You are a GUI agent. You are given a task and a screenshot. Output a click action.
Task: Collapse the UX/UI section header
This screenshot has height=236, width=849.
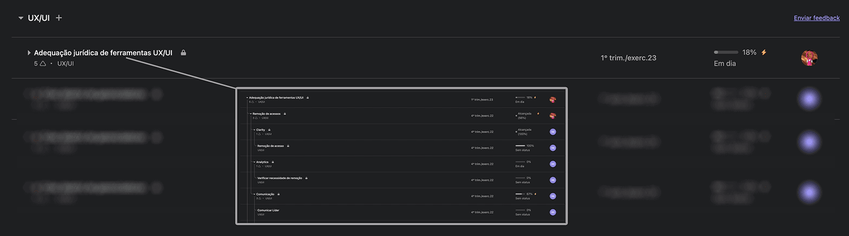pyautogui.click(x=21, y=18)
